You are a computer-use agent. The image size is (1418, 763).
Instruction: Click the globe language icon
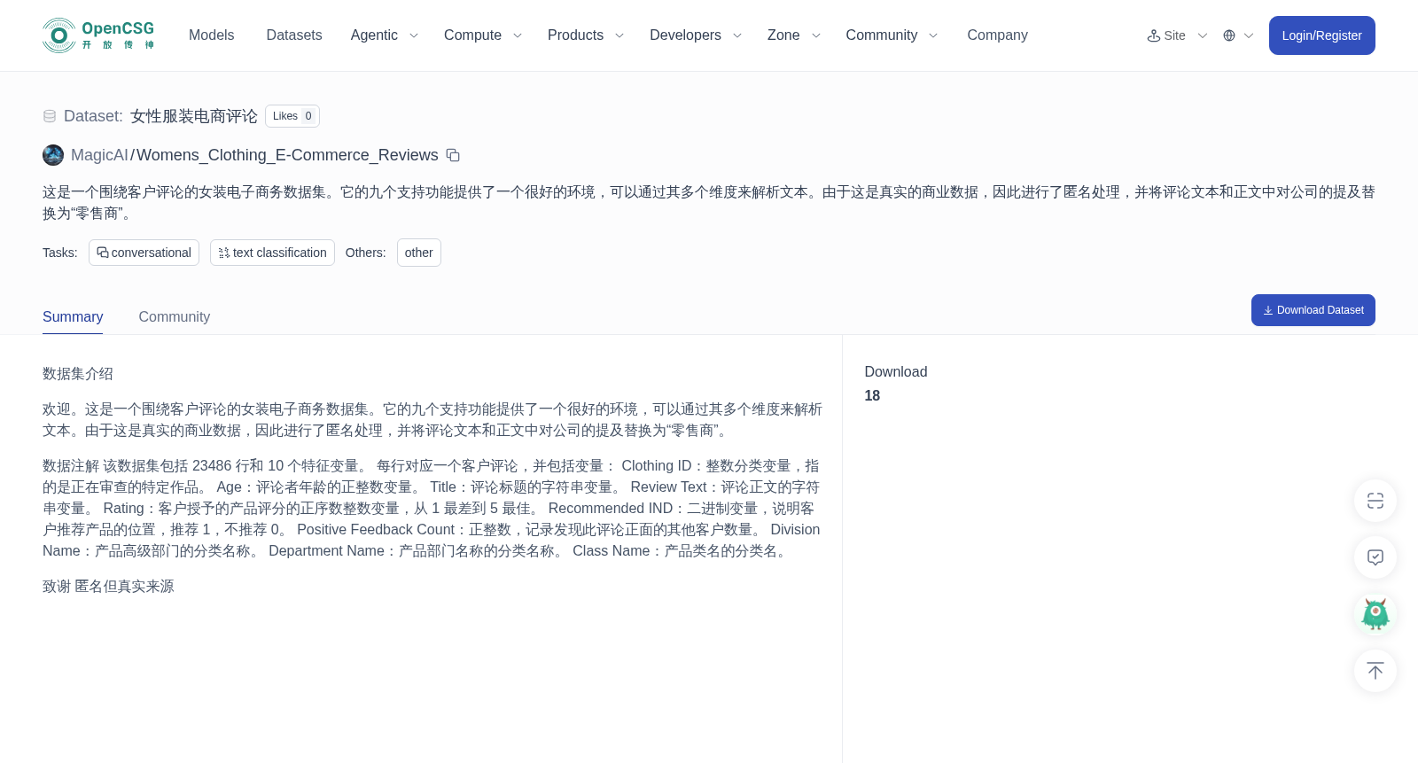[1229, 35]
